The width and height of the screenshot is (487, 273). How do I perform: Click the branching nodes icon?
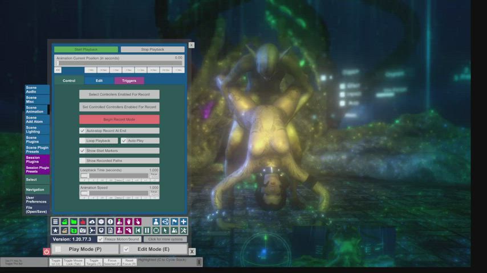click(92, 230)
